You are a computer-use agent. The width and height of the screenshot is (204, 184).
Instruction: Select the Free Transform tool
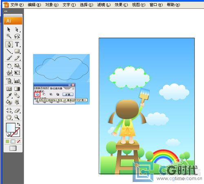point(17,73)
